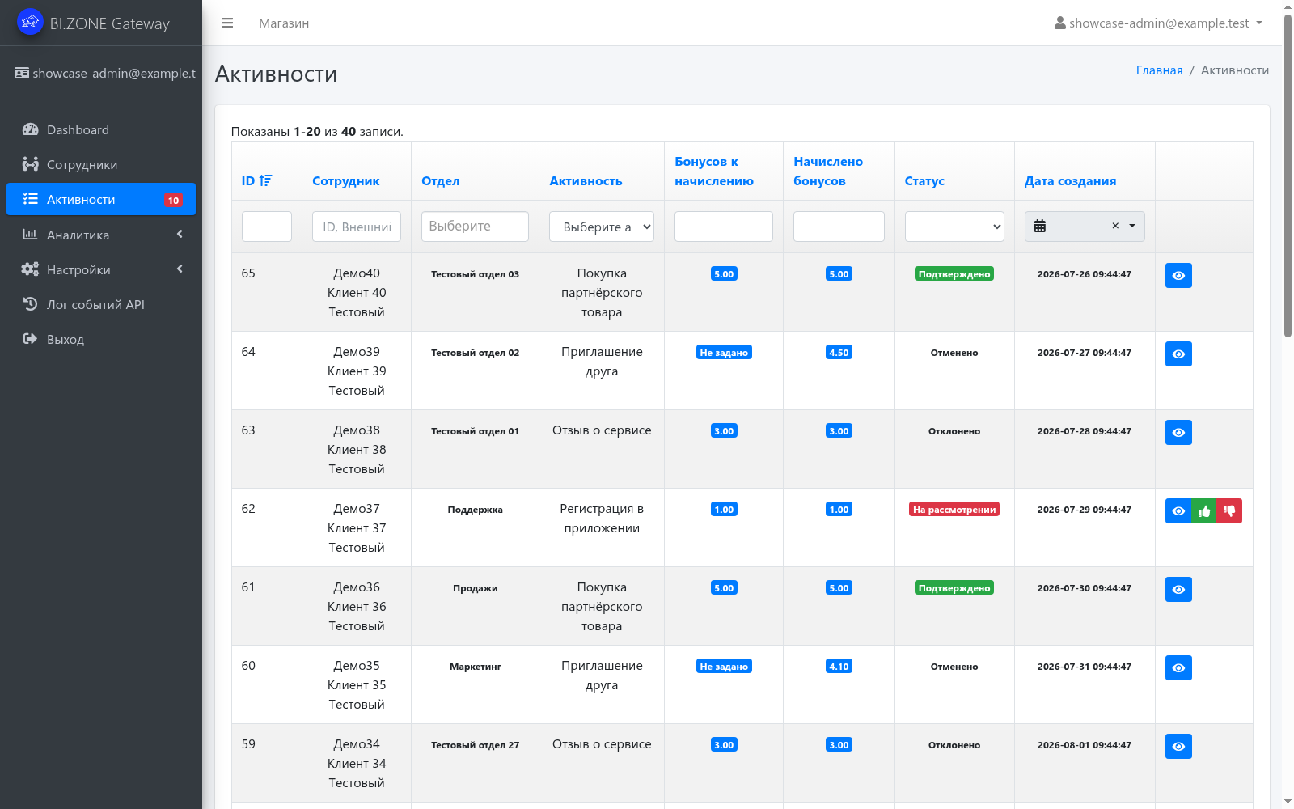Click the Начислено бонусов filter input
1294x809 pixels.
click(x=839, y=227)
